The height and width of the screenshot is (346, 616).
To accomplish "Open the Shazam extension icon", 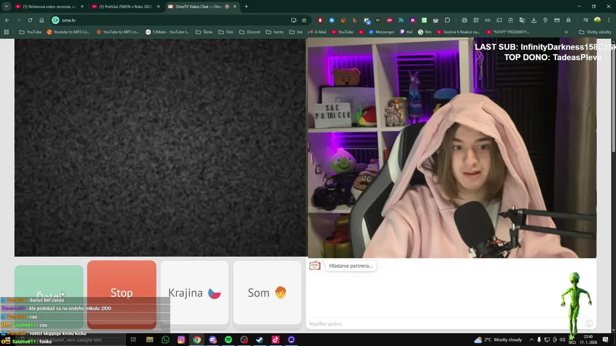I will [332, 20].
